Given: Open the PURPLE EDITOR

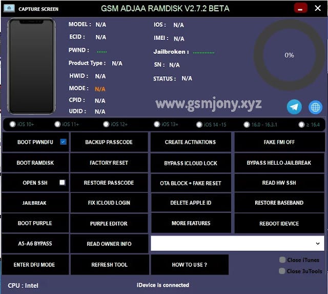Looking at the screenshot, I should [x=109, y=223].
